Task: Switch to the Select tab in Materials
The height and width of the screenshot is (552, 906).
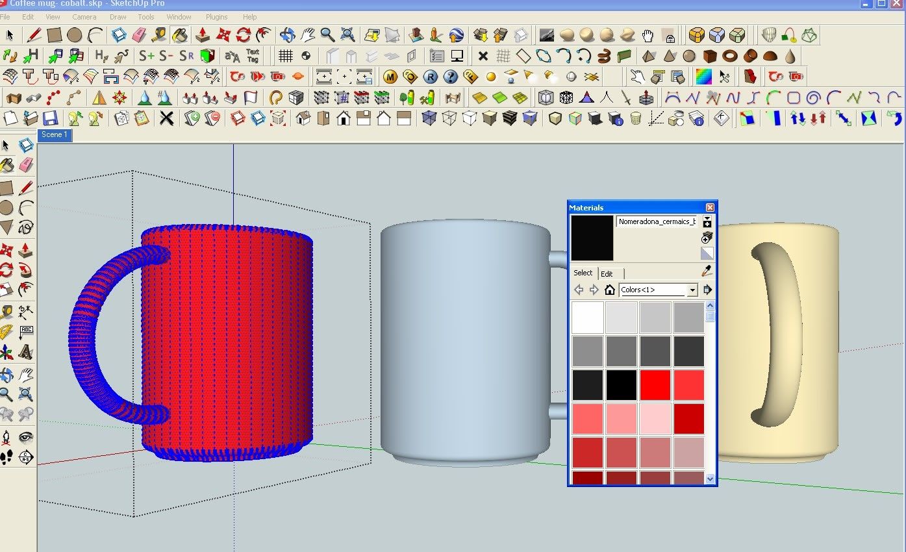Action: [x=583, y=273]
